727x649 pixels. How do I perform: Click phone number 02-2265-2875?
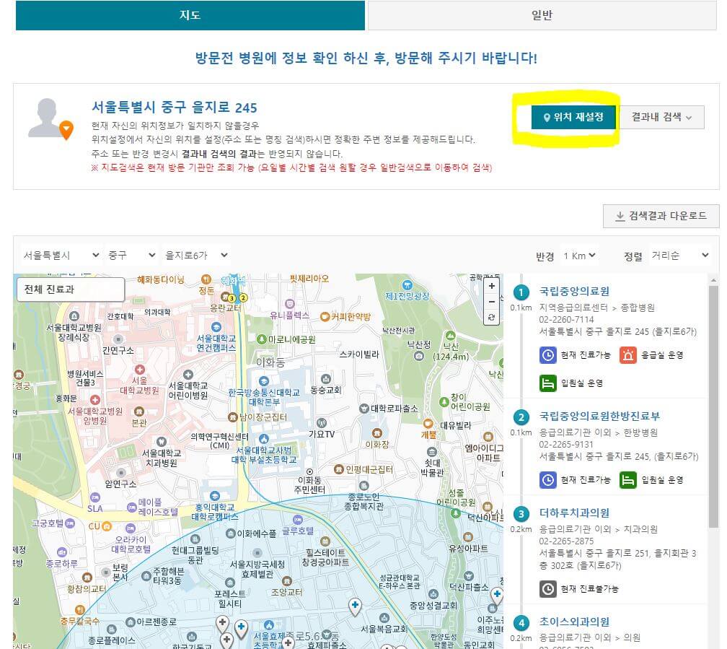[566, 541]
